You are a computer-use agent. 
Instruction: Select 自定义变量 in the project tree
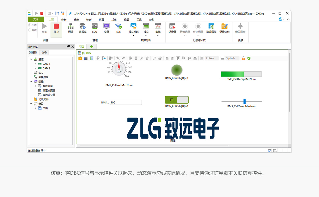pyautogui.click(x=49, y=91)
